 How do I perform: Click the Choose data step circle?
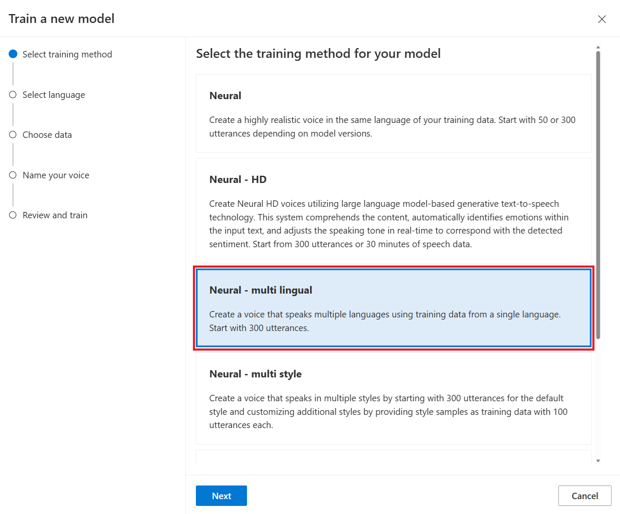13,135
